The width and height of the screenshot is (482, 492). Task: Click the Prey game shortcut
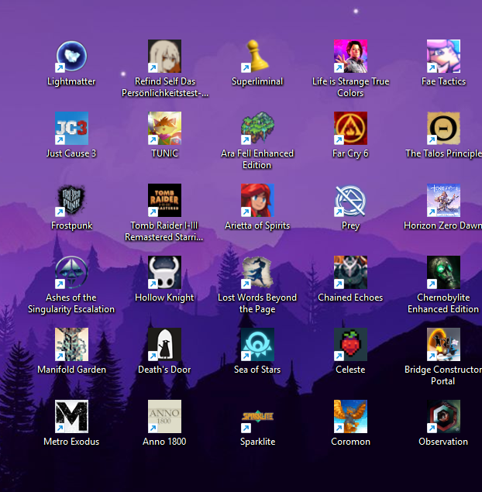[x=350, y=201]
